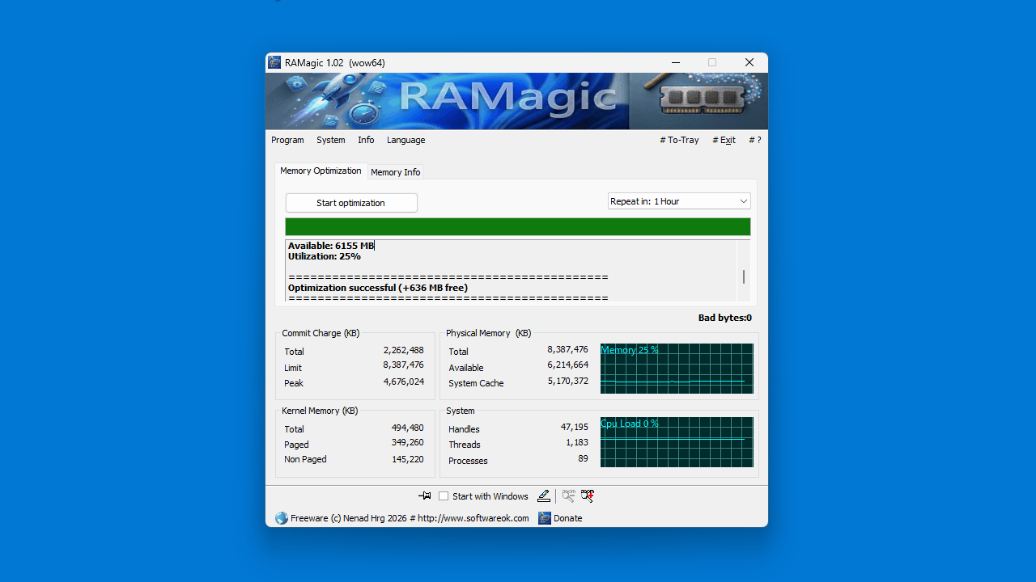
Task: Click the Donate keyboard icon
Action: 545,518
